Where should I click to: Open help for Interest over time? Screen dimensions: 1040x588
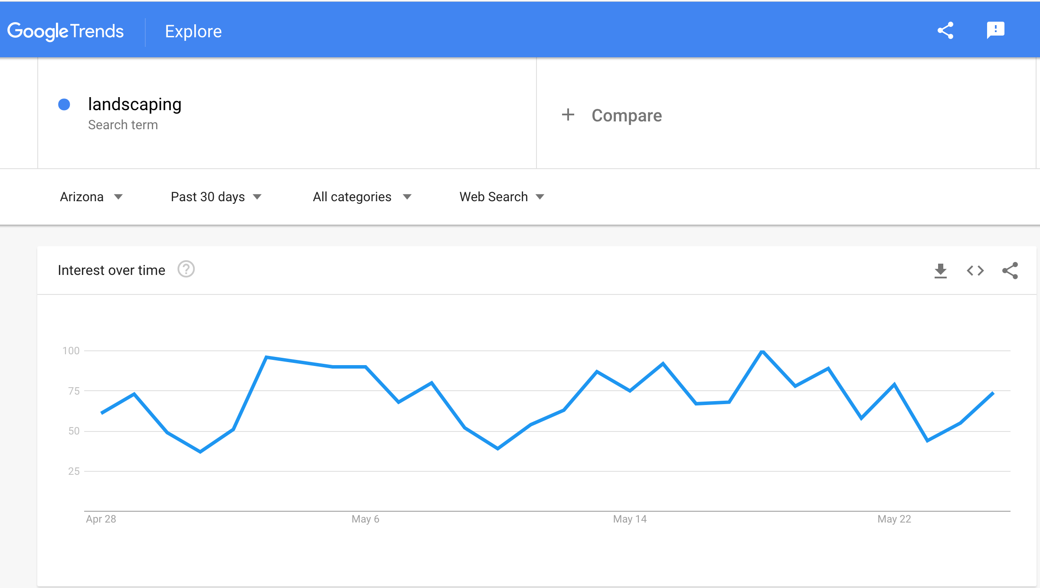[186, 269]
